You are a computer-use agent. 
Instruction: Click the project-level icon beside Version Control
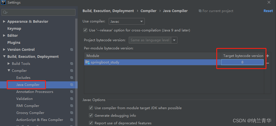(x=72, y=50)
